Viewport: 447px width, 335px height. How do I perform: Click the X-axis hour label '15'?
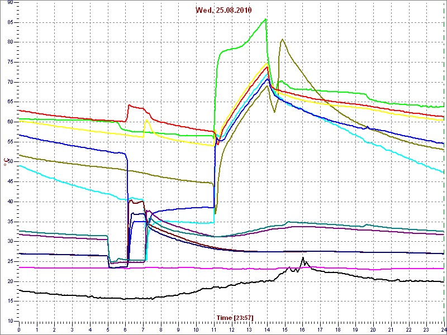(285, 329)
